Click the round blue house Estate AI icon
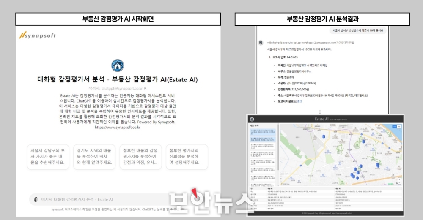Image resolution: width=423 pixels, height=220 pixels. coord(118,65)
